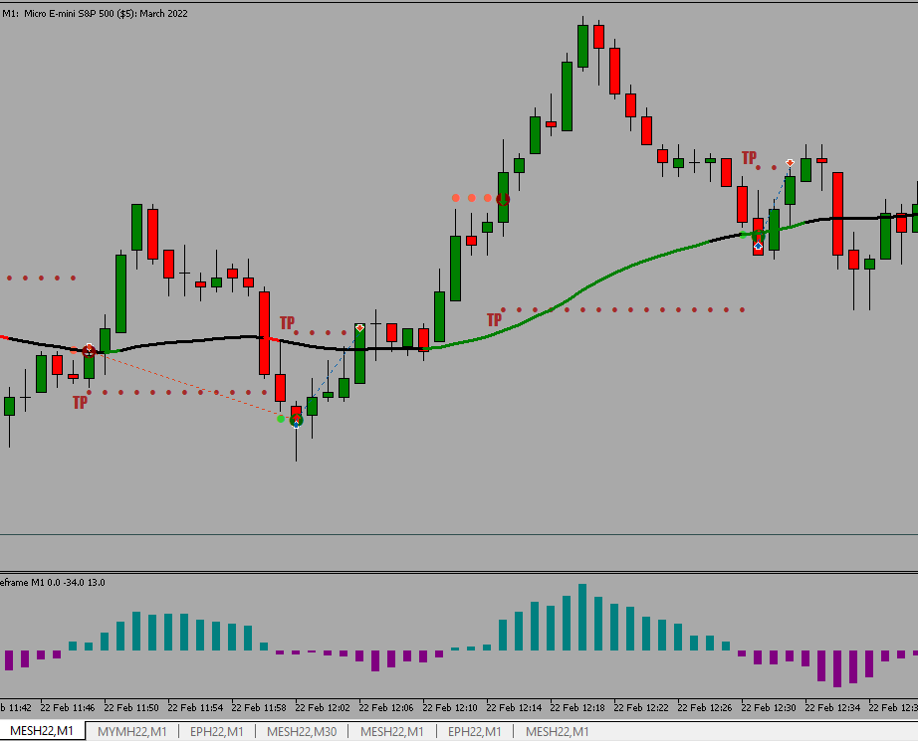
Task: Click the '22 Feb 12:26' time axis label
Action: pos(705,707)
